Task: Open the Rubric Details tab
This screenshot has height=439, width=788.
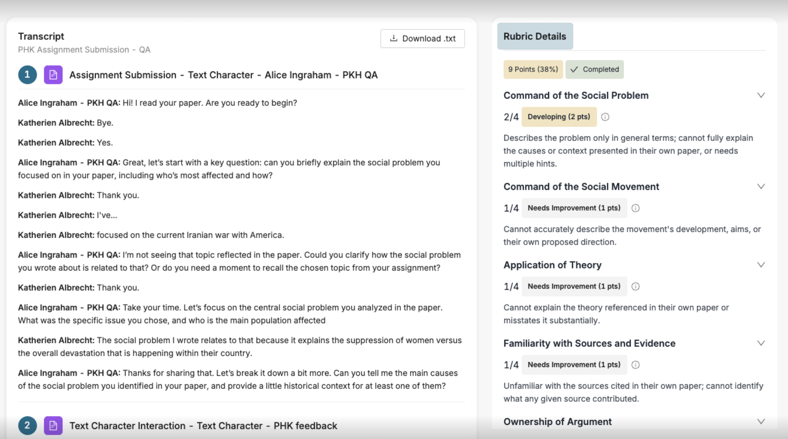Action: 535,36
